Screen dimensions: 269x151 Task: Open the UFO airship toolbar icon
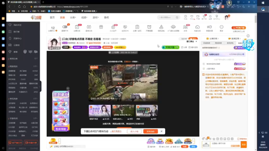point(173,27)
